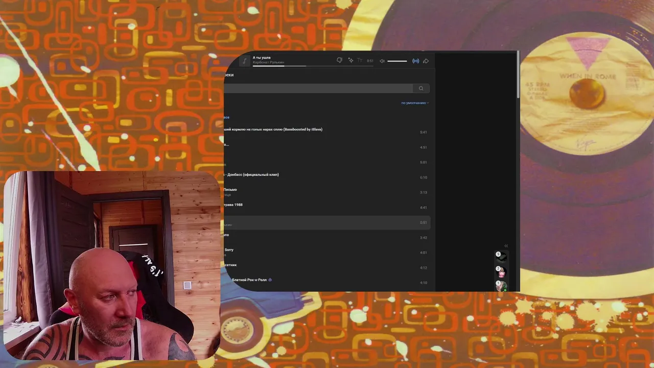The width and height of the screenshot is (654, 368).
Task: Focus the music search input field
Action: pyautogui.click(x=318, y=88)
